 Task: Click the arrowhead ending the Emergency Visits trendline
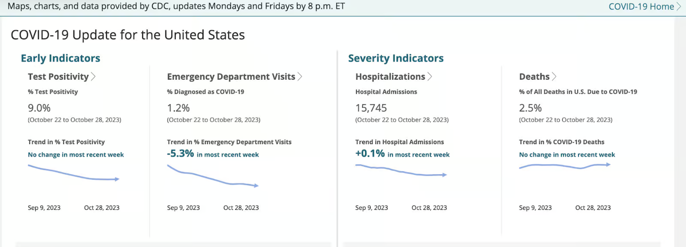tap(256, 186)
